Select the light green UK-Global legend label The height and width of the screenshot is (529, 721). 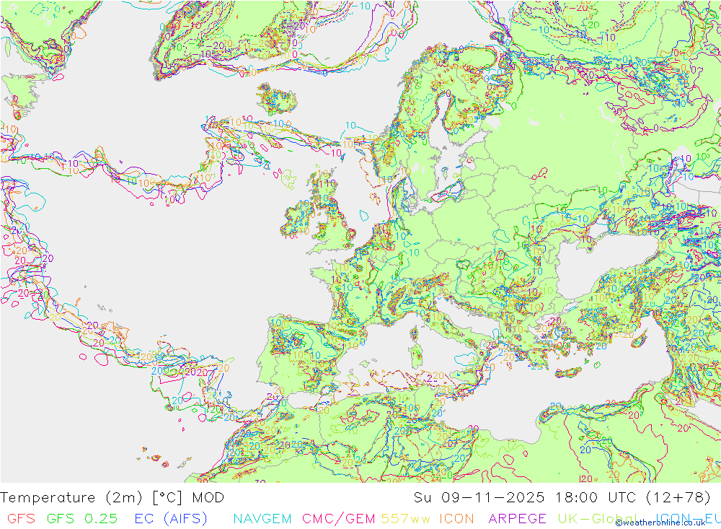597,518
